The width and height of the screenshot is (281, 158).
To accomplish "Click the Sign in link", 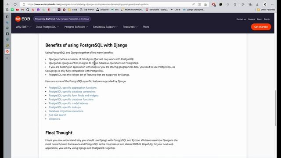I will pos(267,19).
